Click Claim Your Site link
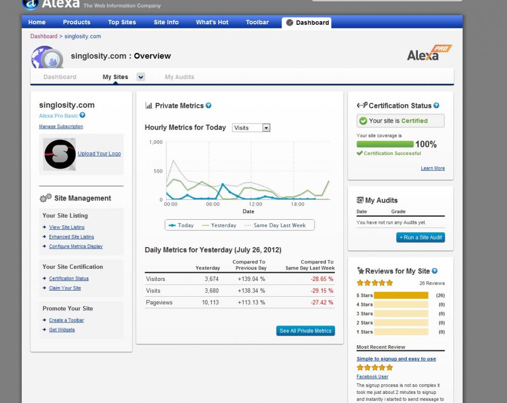 [65, 288]
